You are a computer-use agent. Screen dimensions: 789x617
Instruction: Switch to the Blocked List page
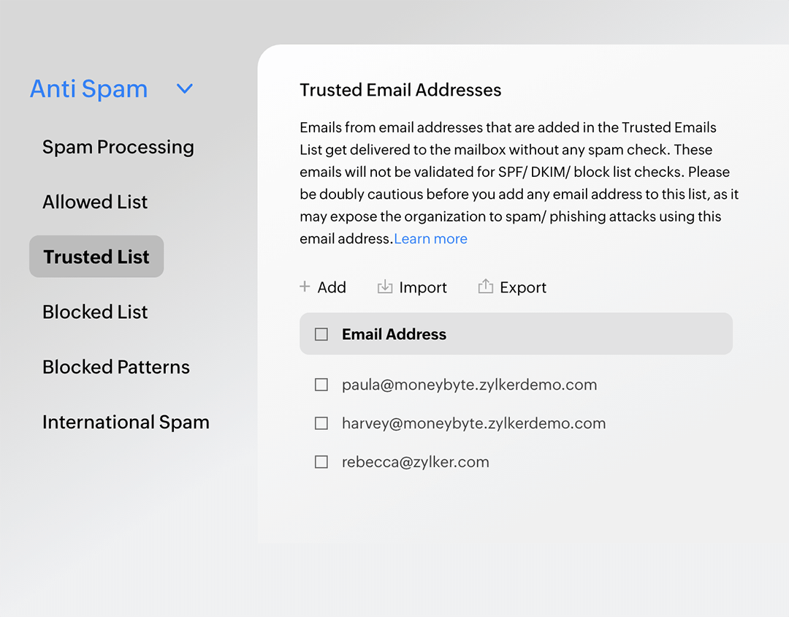pyautogui.click(x=95, y=312)
